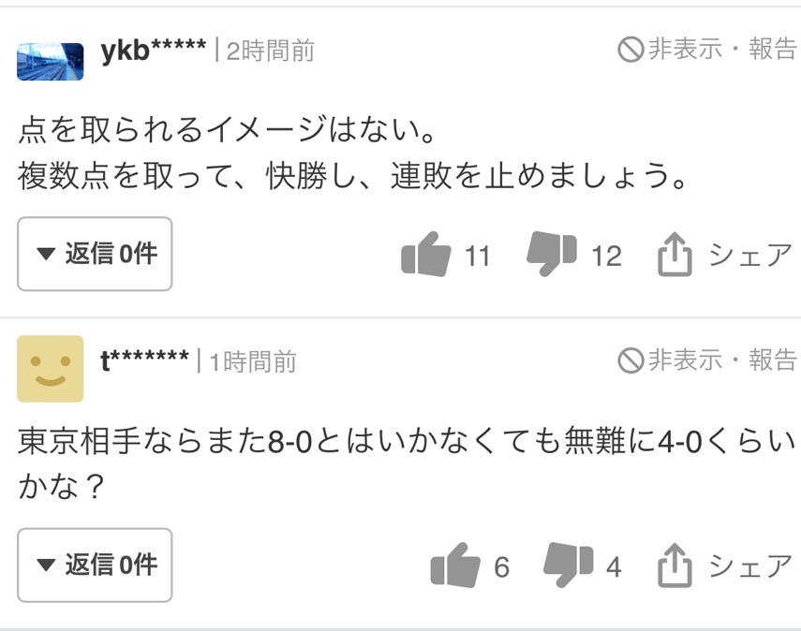Screen dimensions: 801x631
Task: Click hide/report icon on ykb***** comment
Action: coord(630,49)
